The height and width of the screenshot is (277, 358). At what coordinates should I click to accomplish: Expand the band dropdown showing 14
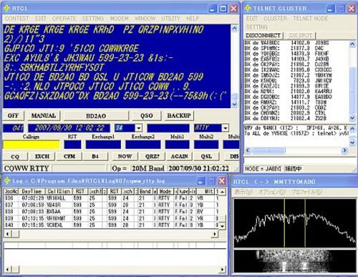(x=139, y=128)
